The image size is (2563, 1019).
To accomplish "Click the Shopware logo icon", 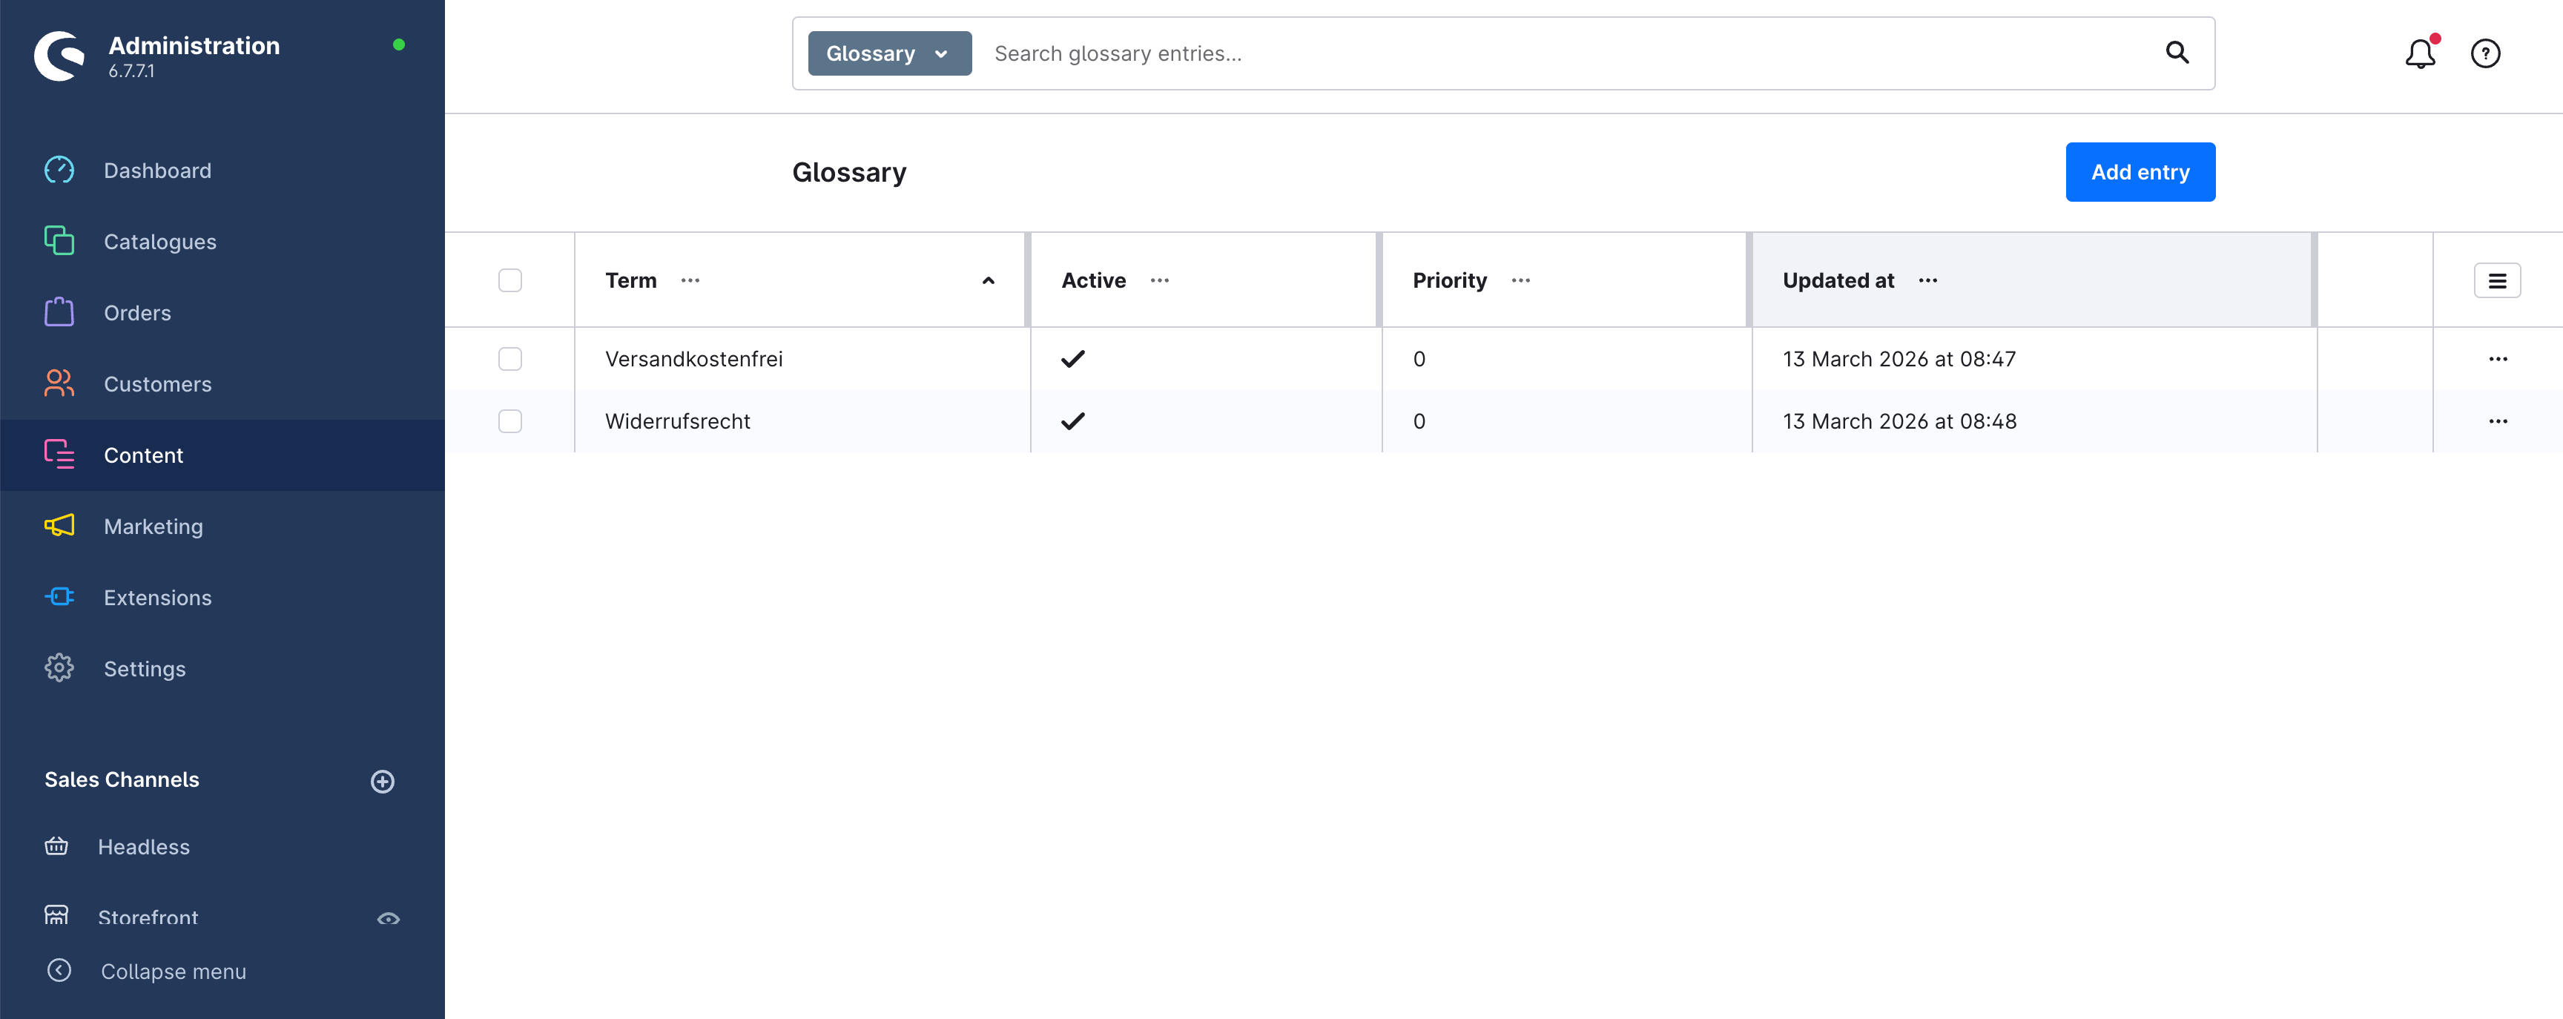I will pos(59,56).
